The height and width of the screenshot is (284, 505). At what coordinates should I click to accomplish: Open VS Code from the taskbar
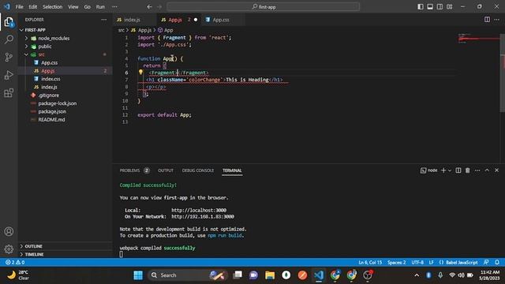pos(319,275)
